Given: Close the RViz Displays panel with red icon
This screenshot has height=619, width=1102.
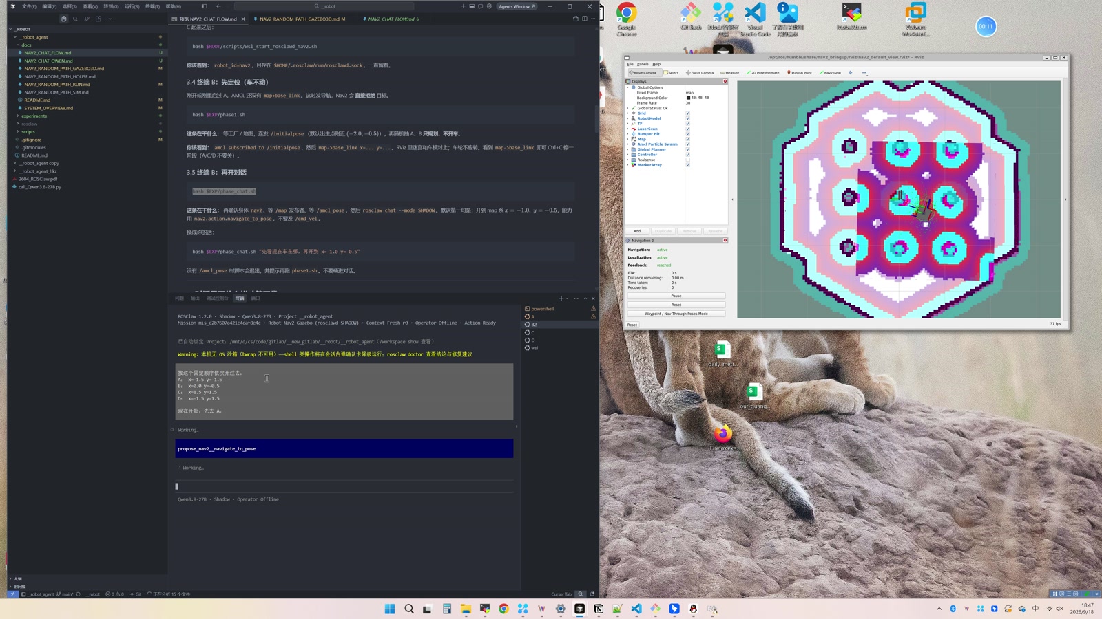Looking at the screenshot, I should 725,81.
